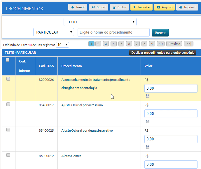Open the records-per-page dropdown showing 10
This screenshot has height=169, width=201.
(x=62, y=45)
